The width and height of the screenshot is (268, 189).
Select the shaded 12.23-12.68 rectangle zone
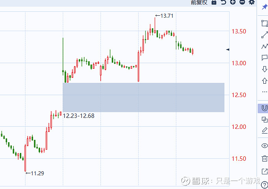143,97
